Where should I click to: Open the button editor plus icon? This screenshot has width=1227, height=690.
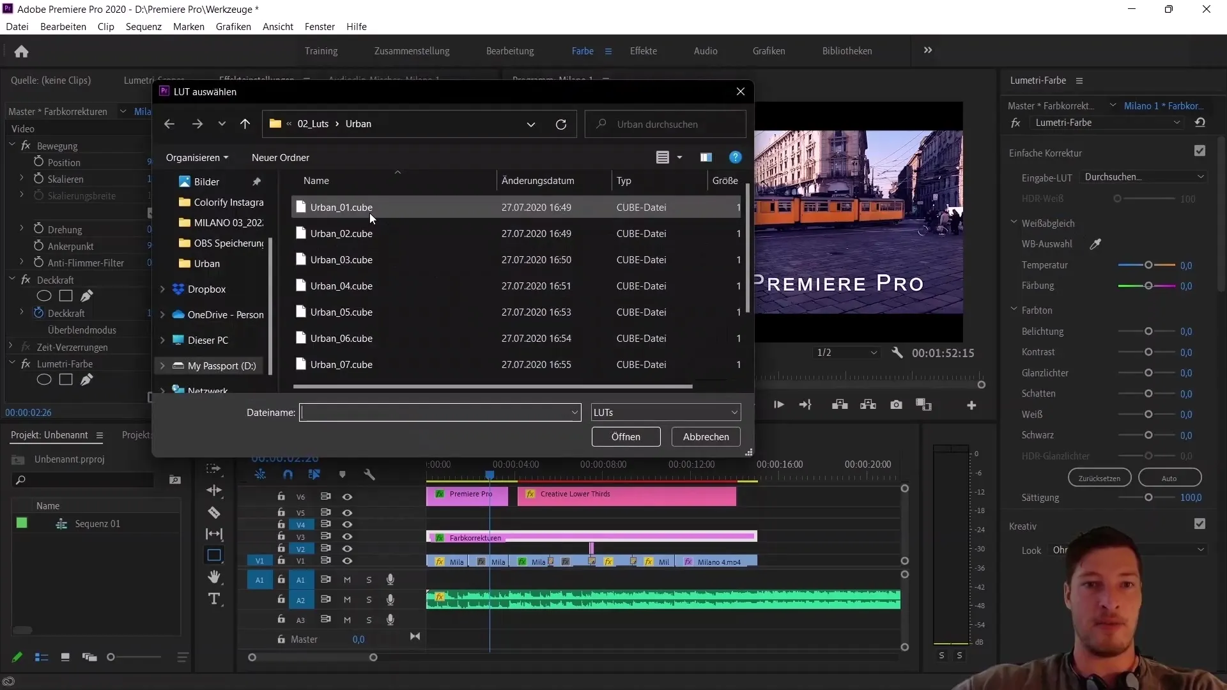click(x=971, y=405)
